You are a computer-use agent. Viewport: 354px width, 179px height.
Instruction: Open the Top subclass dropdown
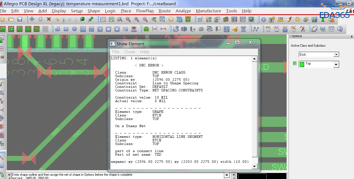pyautogui.click(x=336, y=65)
